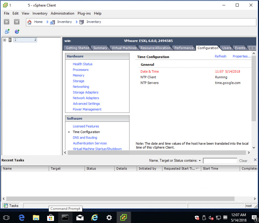Screen dimensions: 259x223
Task: Click the first Inventory breadcrumb icon
Action: pyautogui.click(x=53, y=22)
